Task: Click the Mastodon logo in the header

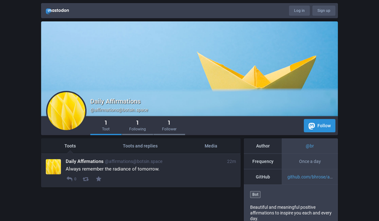Action: click(x=57, y=11)
